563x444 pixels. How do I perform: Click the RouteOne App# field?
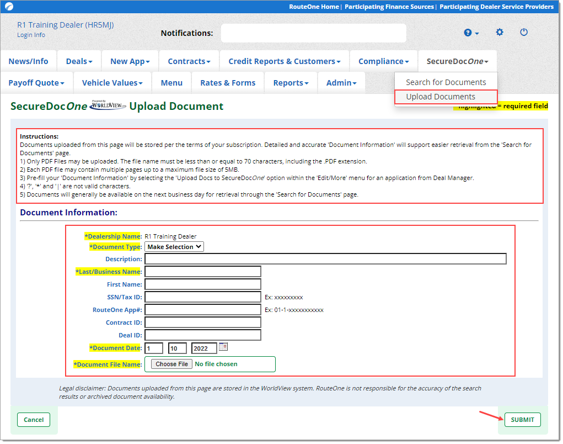click(x=203, y=310)
